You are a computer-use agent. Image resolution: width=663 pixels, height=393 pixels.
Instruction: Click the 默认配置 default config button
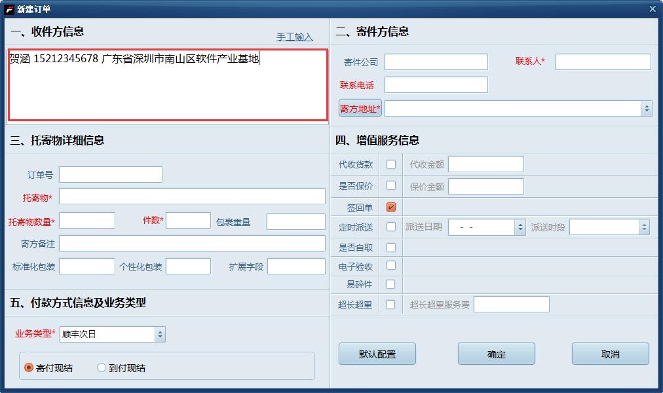point(377,354)
